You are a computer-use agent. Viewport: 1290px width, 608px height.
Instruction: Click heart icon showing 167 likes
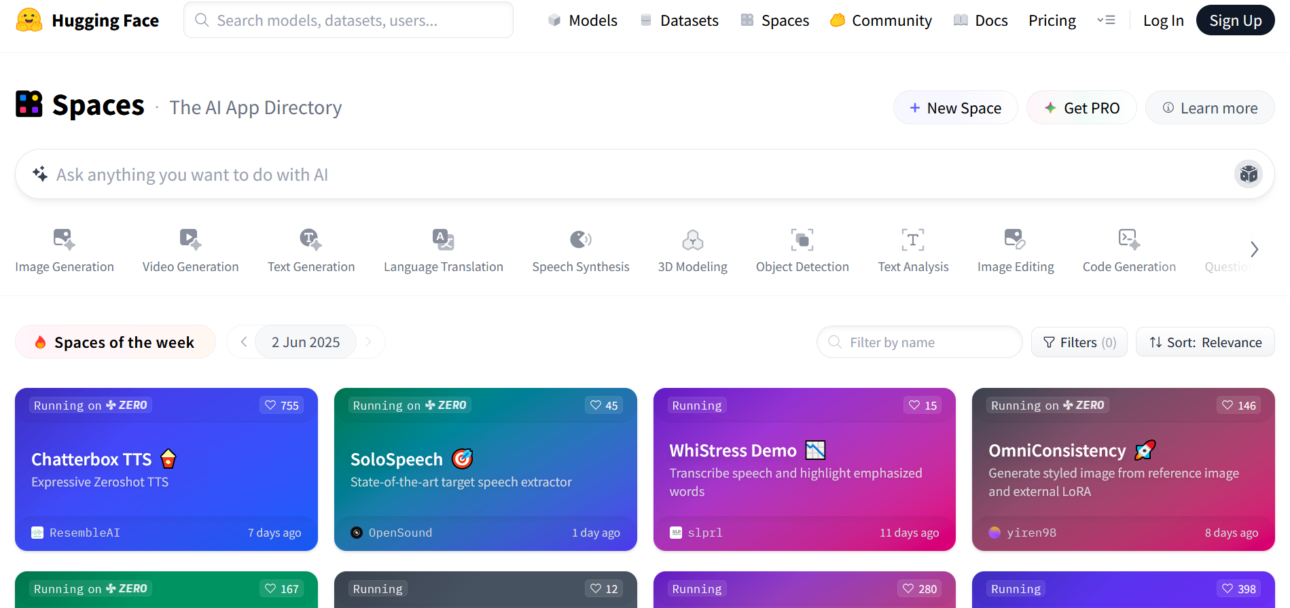click(282, 589)
